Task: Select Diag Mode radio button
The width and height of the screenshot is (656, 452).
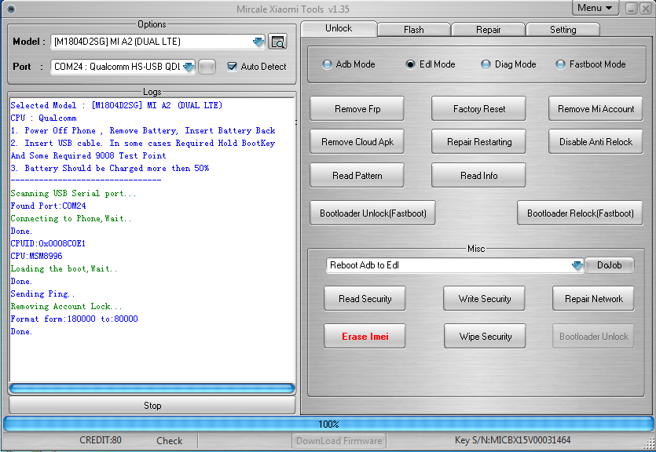Action: pos(486,64)
